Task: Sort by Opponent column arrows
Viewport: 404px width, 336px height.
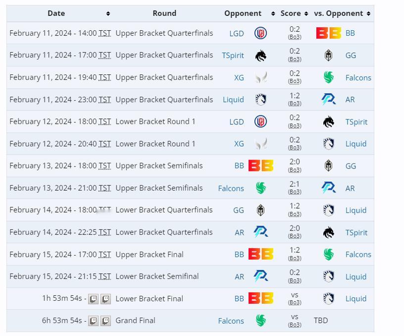Action: 273,14
